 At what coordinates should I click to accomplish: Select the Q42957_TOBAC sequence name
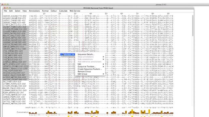point(14,27)
